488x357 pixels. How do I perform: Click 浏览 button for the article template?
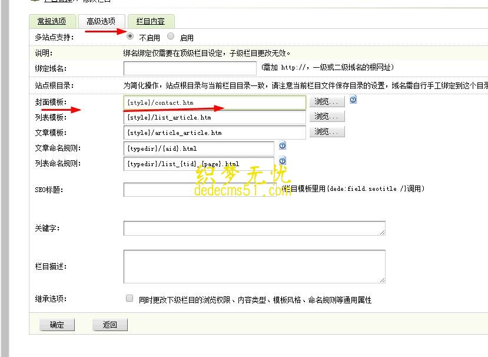(x=327, y=132)
